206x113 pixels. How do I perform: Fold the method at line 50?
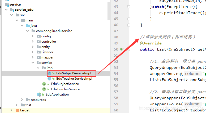tap(129, 49)
